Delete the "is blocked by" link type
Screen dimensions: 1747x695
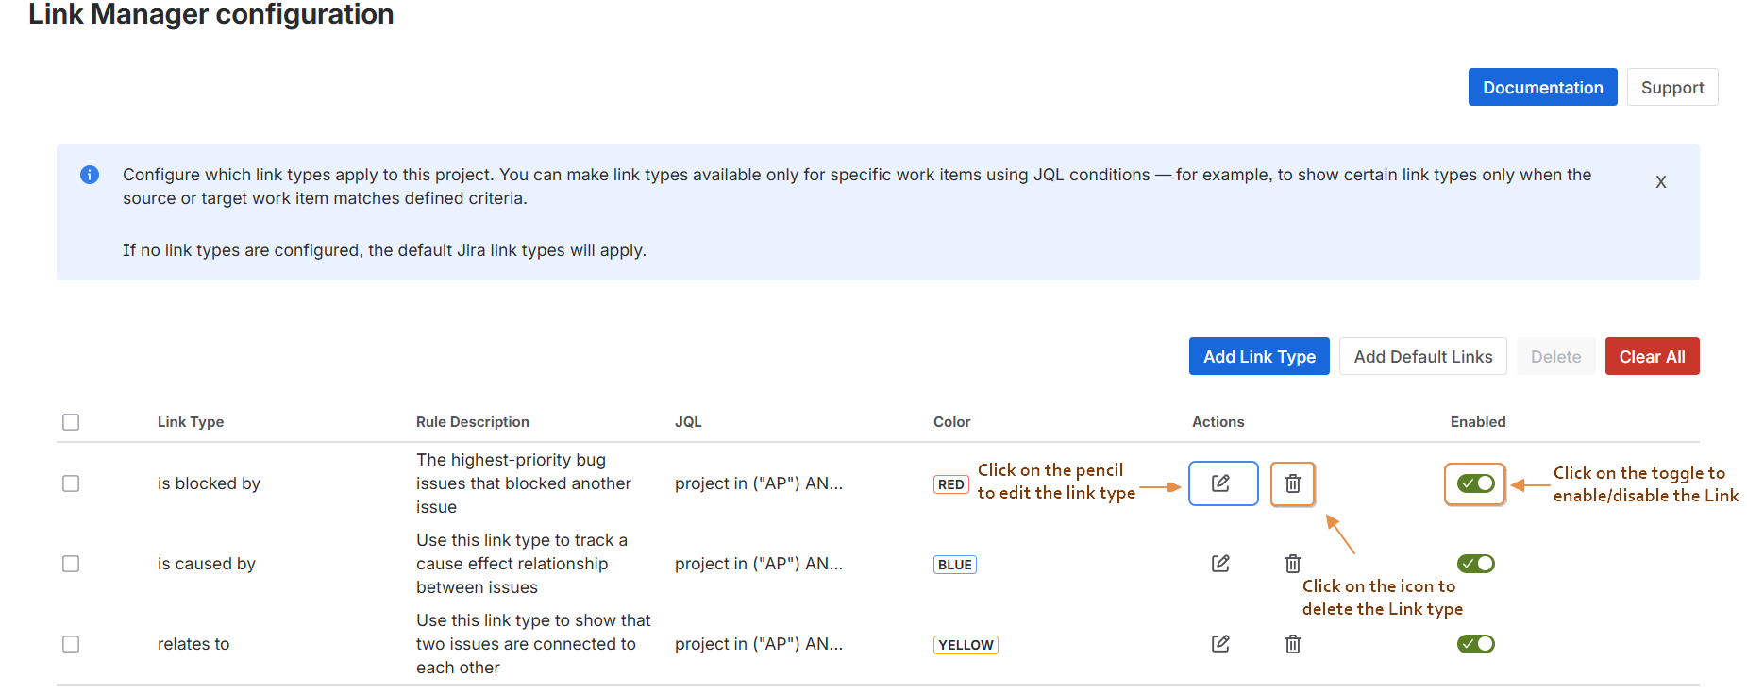click(x=1292, y=483)
